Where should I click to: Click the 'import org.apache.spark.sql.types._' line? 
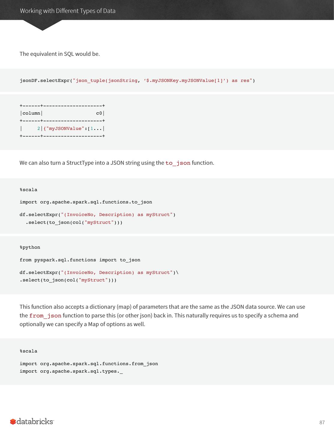[71, 371]
